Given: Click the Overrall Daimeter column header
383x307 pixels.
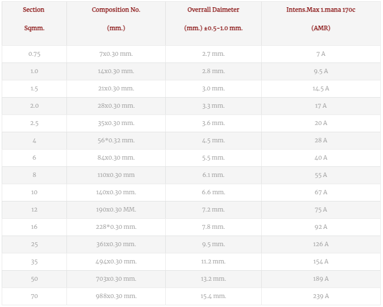Looking at the screenshot, I should 213,23.
